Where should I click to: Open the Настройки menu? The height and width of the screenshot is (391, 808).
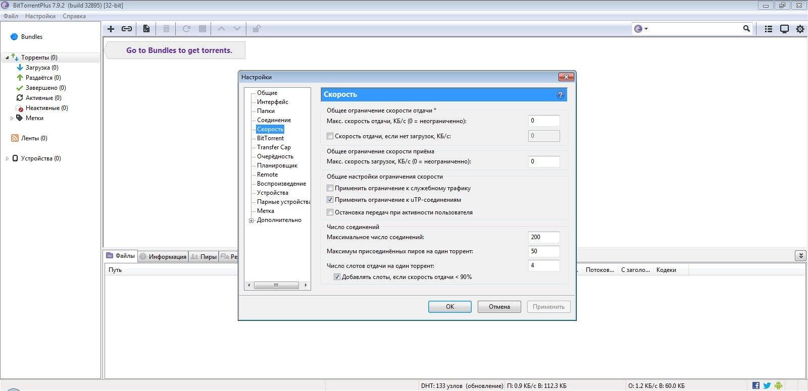point(40,16)
